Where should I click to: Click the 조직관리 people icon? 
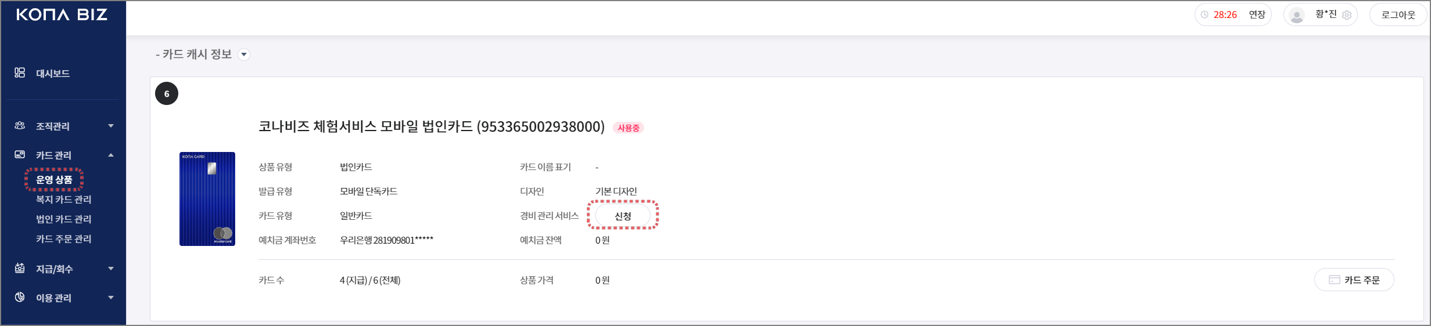click(x=20, y=125)
